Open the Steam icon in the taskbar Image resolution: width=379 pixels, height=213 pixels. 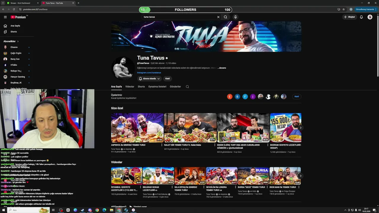point(82,210)
